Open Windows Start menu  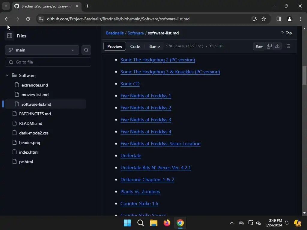tap(127, 223)
